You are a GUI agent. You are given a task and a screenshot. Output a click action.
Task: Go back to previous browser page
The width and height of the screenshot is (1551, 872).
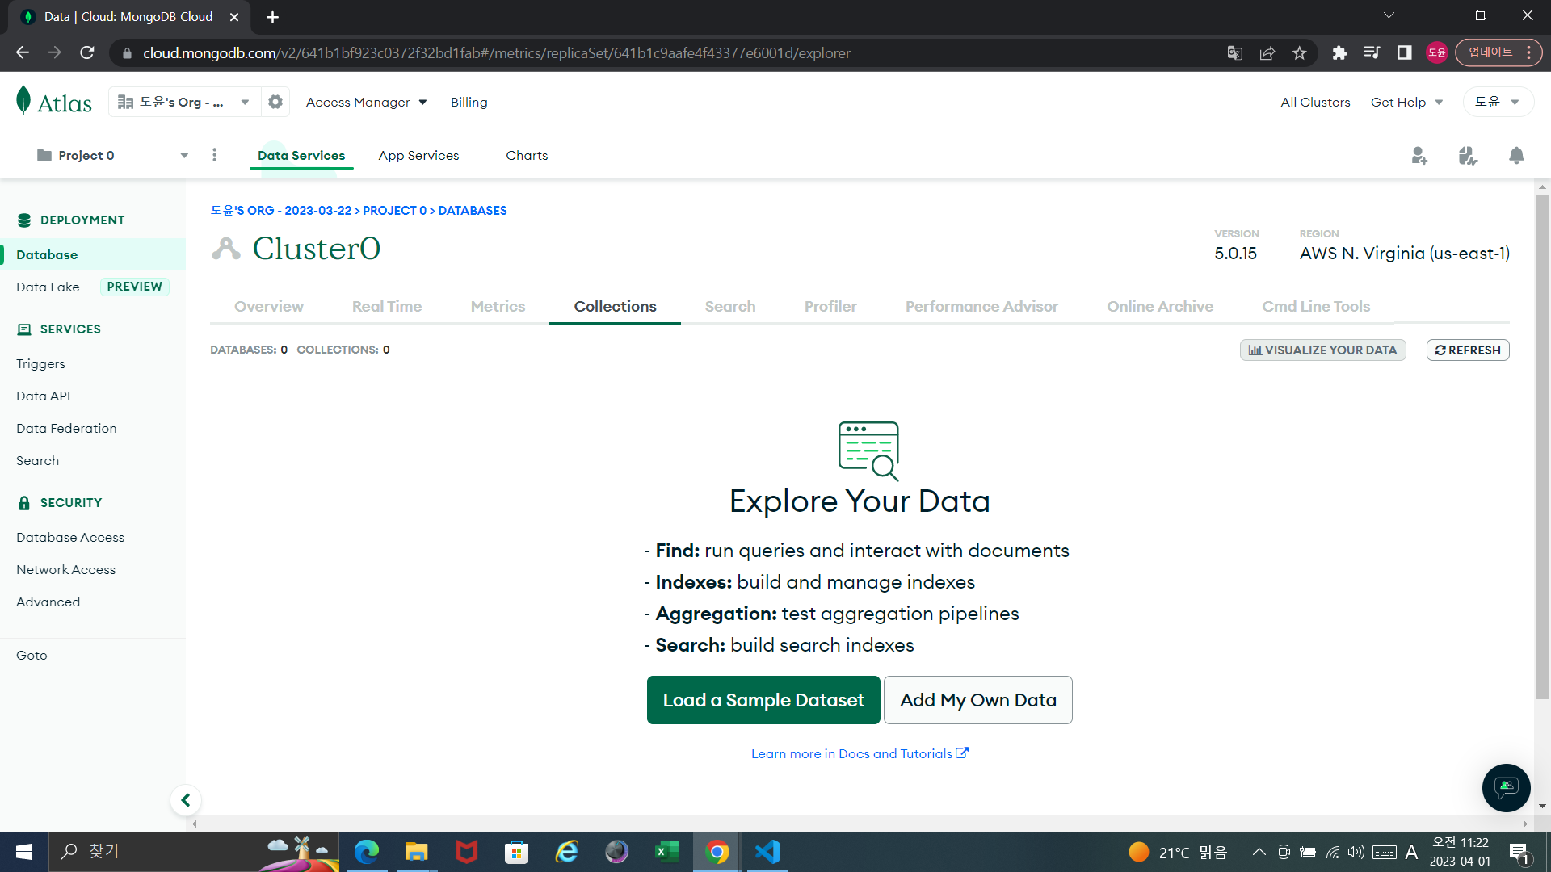(x=23, y=52)
